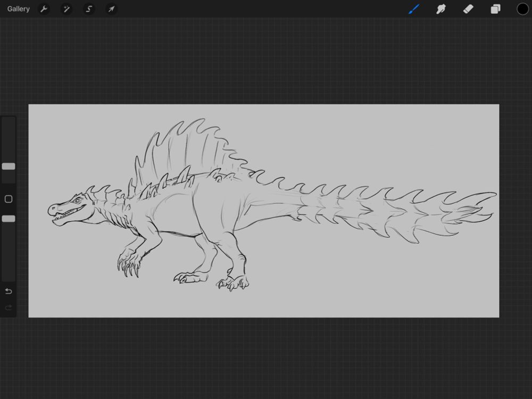Select the Eraser tool
532x399 pixels.
tap(468, 9)
